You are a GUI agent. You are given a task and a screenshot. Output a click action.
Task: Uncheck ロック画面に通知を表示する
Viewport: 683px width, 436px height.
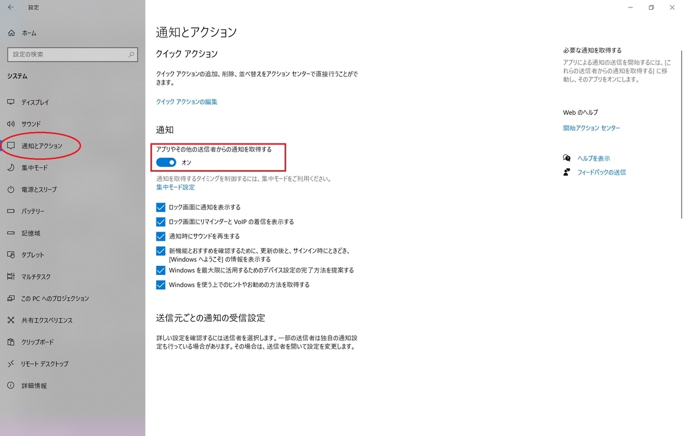tap(161, 207)
